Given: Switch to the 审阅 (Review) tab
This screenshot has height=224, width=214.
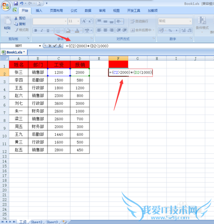Looking at the screenshot, I should 102,11.
